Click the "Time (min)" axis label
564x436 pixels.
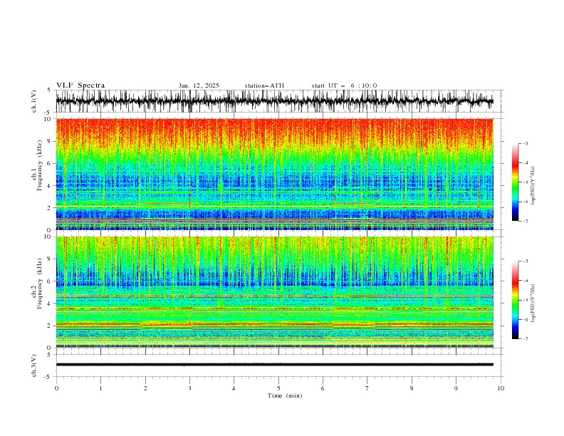click(285, 395)
